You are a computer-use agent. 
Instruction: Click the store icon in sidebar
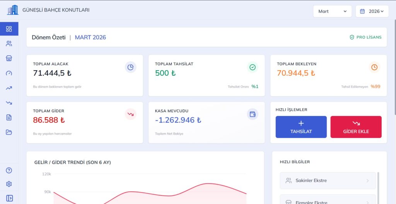tap(9, 59)
